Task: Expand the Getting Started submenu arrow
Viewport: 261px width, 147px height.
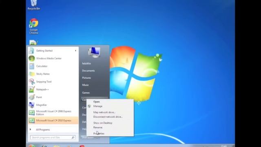Action: [x=75, y=51]
